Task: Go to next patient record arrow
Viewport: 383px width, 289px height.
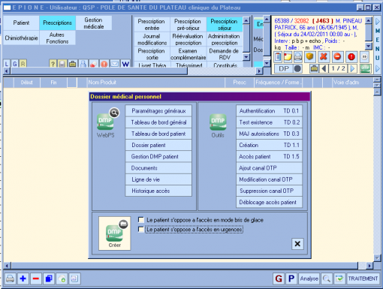Action: [352, 68]
